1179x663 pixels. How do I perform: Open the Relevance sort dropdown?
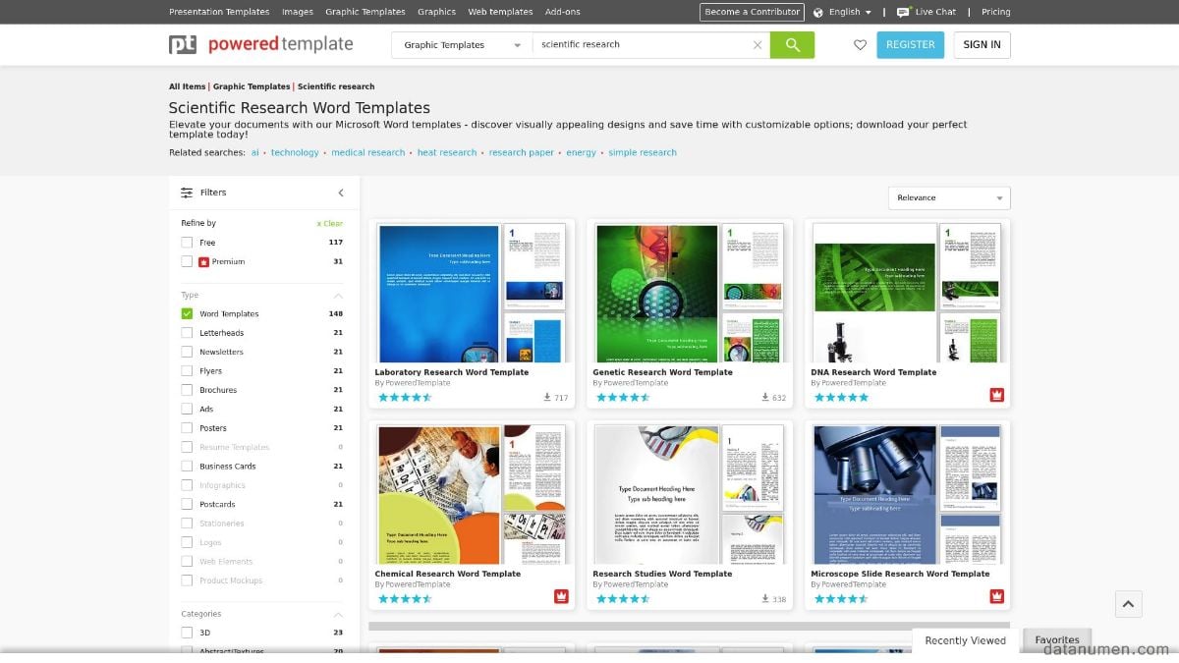pyautogui.click(x=948, y=198)
